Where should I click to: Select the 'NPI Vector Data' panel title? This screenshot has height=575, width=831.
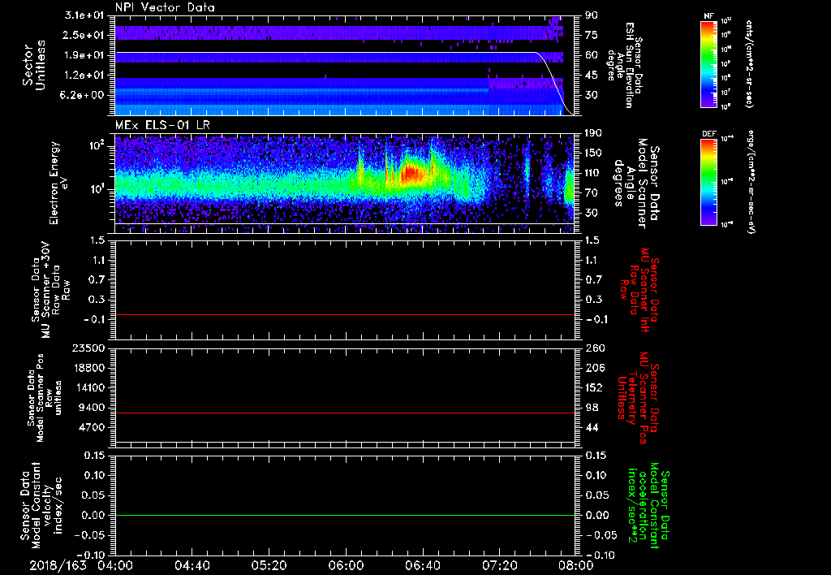(x=165, y=7)
